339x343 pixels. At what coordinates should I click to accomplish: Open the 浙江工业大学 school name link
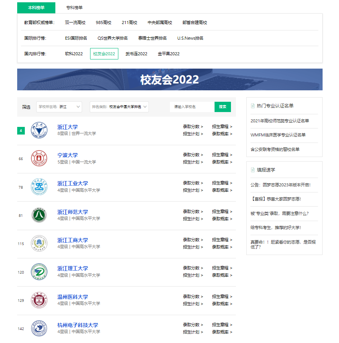(73, 183)
